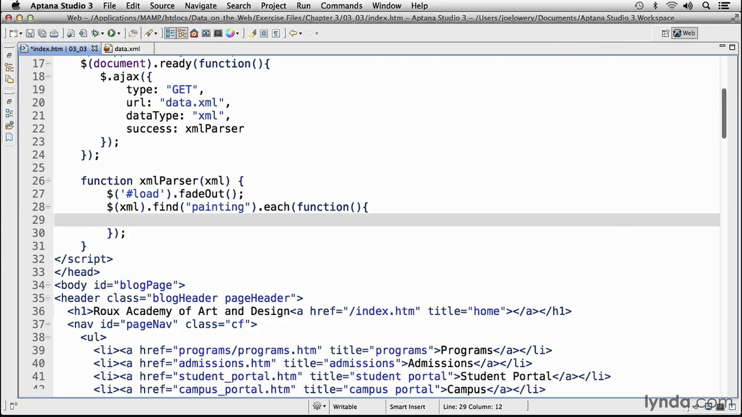Open the Navigate menu
742x417 pixels.
200,6
